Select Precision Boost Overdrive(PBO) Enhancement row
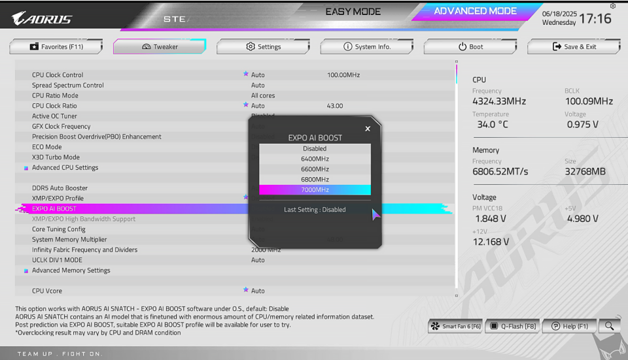The width and height of the screenshot is (628, 360). [x=235, y=137]
